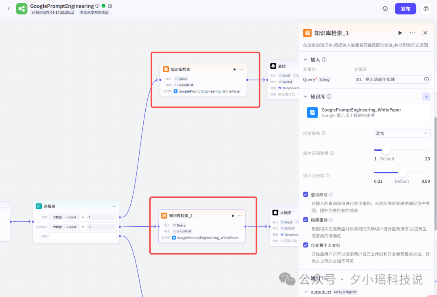Show info tooltip for 最大召回数量
The width and height of the screenshot is (437, 297).
pos(332,153)
